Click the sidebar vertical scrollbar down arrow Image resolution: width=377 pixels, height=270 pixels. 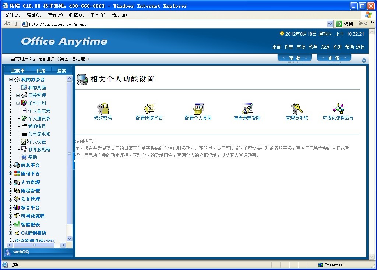[70, 239]
